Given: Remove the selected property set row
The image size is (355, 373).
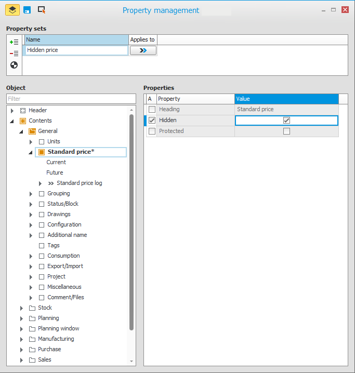Looking at the screenshot, I should coord(14,53).
